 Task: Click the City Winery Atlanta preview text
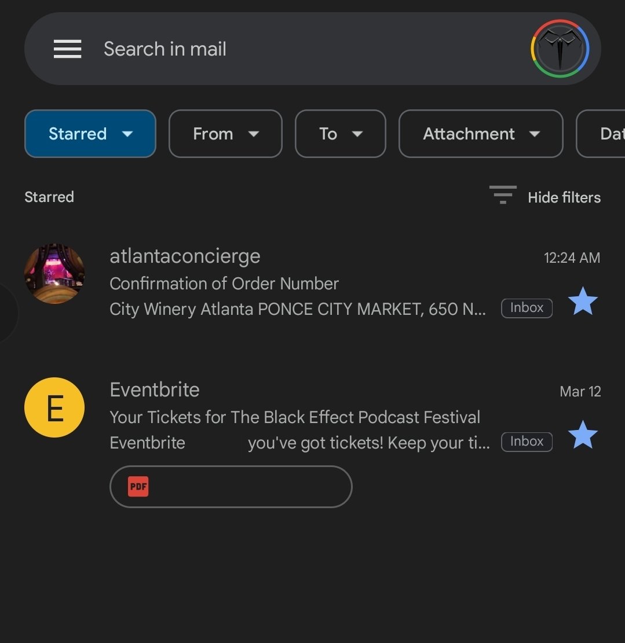pyautogui.click(x=298, y=309)
